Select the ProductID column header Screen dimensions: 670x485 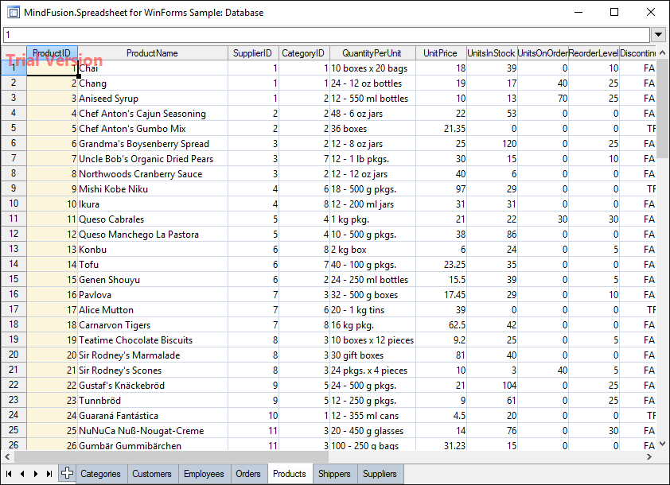52,52
